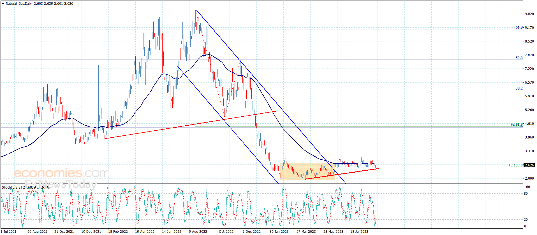
Task: Click the 5.910 price axis label
Action: tap(529, 96)
